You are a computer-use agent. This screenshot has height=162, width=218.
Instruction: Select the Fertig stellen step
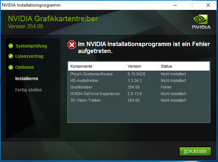point(28,90)
